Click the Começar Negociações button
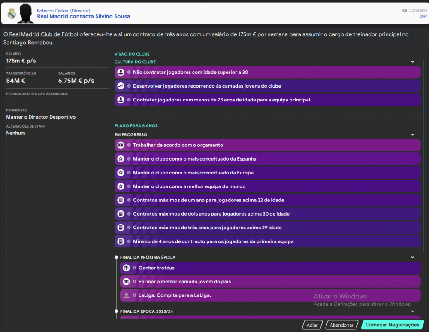The height and width of the screenshot is (332, 429). coord(393,325)
